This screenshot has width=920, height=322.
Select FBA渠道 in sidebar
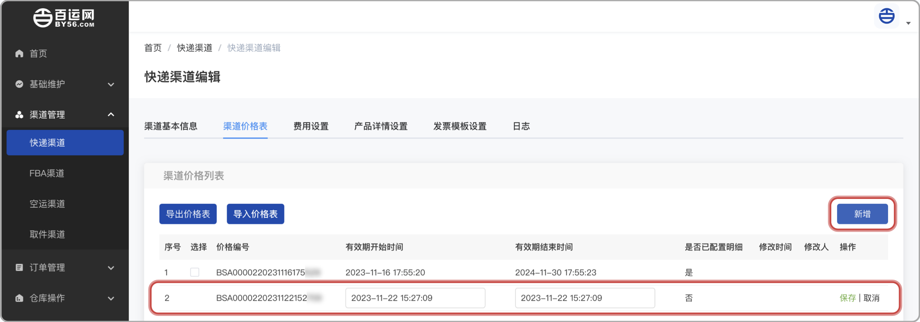[x=47, y=173]
